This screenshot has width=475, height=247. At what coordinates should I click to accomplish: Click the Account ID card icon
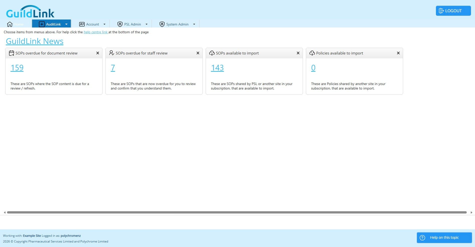click(x=82, y=24)
